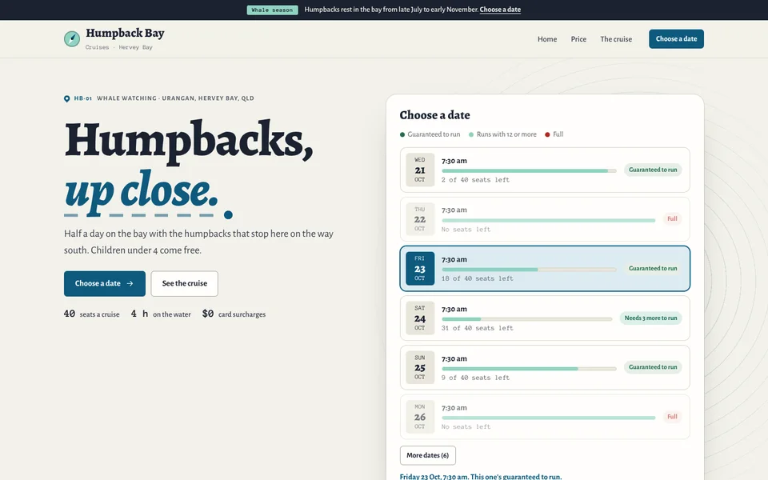Click the Humpback Bay compass logo icon
This screenshot has width=768, height=480.
pyautogui.click(x=72, y=38)
